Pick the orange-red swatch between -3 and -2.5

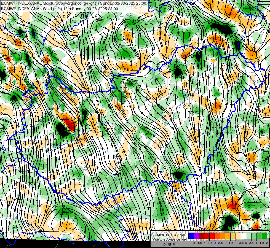[217, 236]
